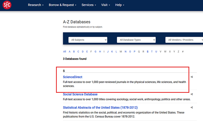Viewport: 203px width, 124px height.
Task: Filter databases by letter K
Action: tap(112, 51)
